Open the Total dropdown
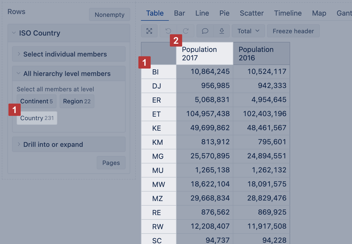This screenshot has width=352, height=244. [248, 31]
